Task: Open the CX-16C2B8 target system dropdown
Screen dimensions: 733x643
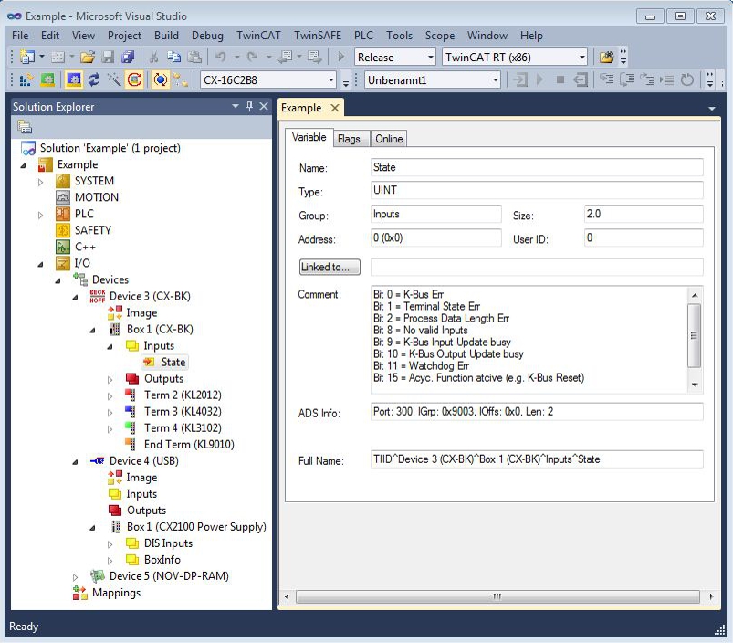Action: click(331, 80)
